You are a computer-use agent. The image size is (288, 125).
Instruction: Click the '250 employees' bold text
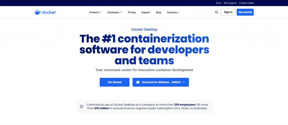[185, 105]
